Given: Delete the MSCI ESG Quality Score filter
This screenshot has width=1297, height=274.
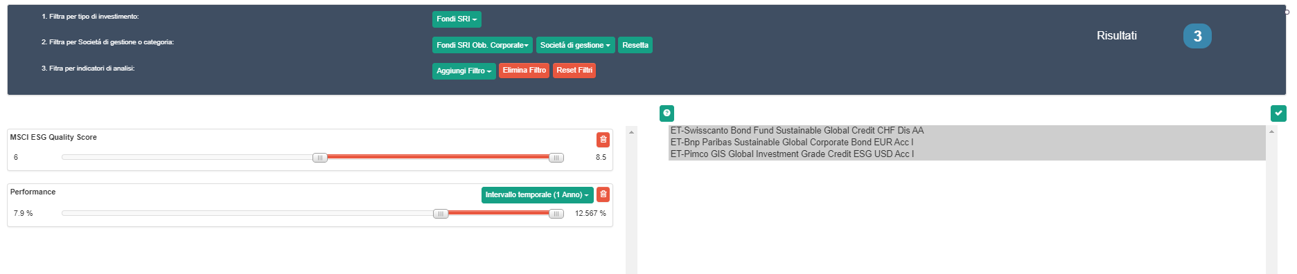Looking at the screenshot, I should click(603, 140).
